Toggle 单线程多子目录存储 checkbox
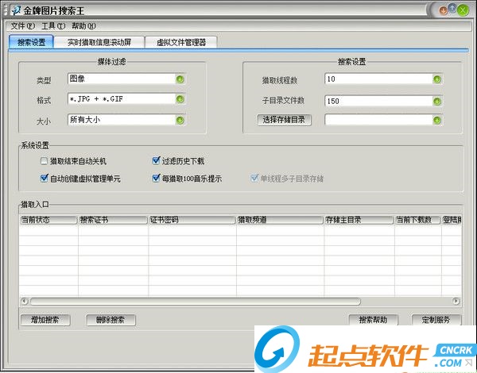The image size is (477, 373). tap(254, 178)
